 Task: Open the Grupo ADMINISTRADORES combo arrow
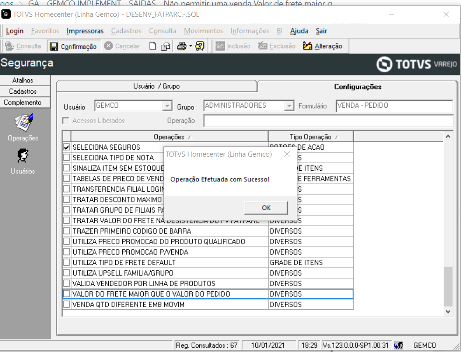289,105
